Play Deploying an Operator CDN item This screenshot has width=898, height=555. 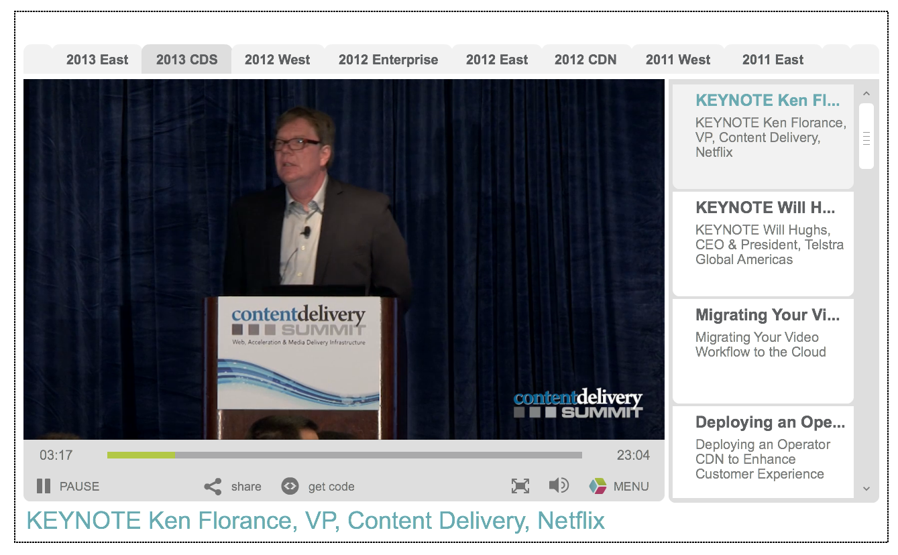point(763,452)
